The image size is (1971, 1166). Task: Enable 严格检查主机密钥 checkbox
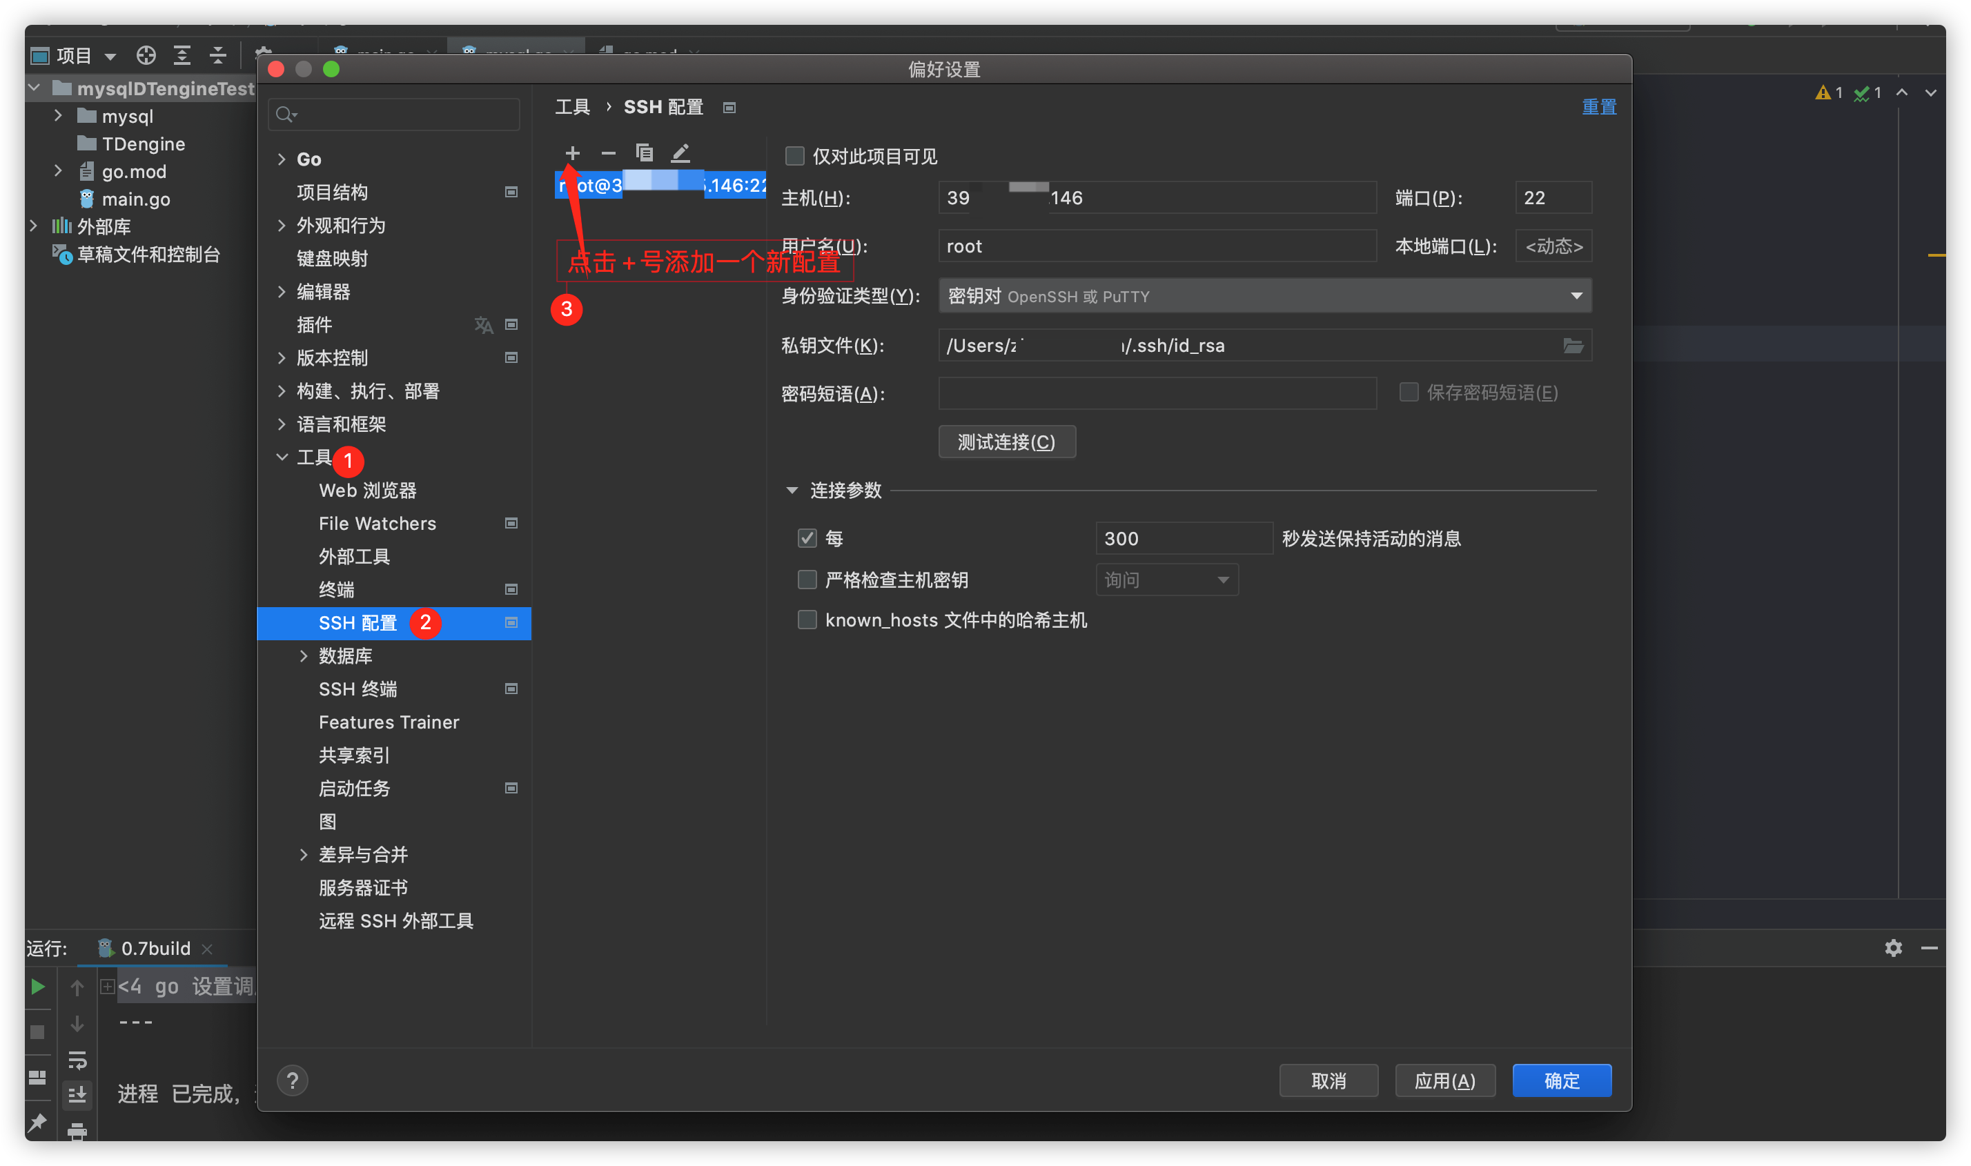point(807,580)
